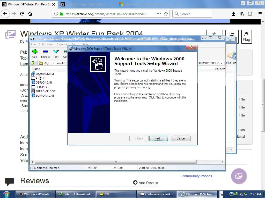Click the right arrow of the 7-Zip horizontal scrollbar
265x198 pixels.
point(222,162)
